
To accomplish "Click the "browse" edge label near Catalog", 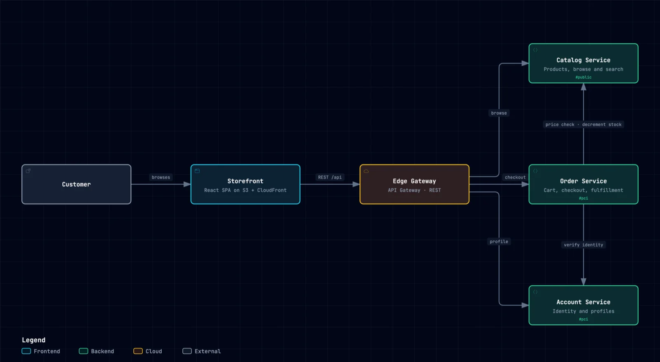I will [499, 113].
